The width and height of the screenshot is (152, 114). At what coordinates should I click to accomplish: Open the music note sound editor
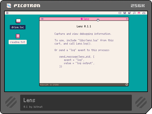click(134, 13)
